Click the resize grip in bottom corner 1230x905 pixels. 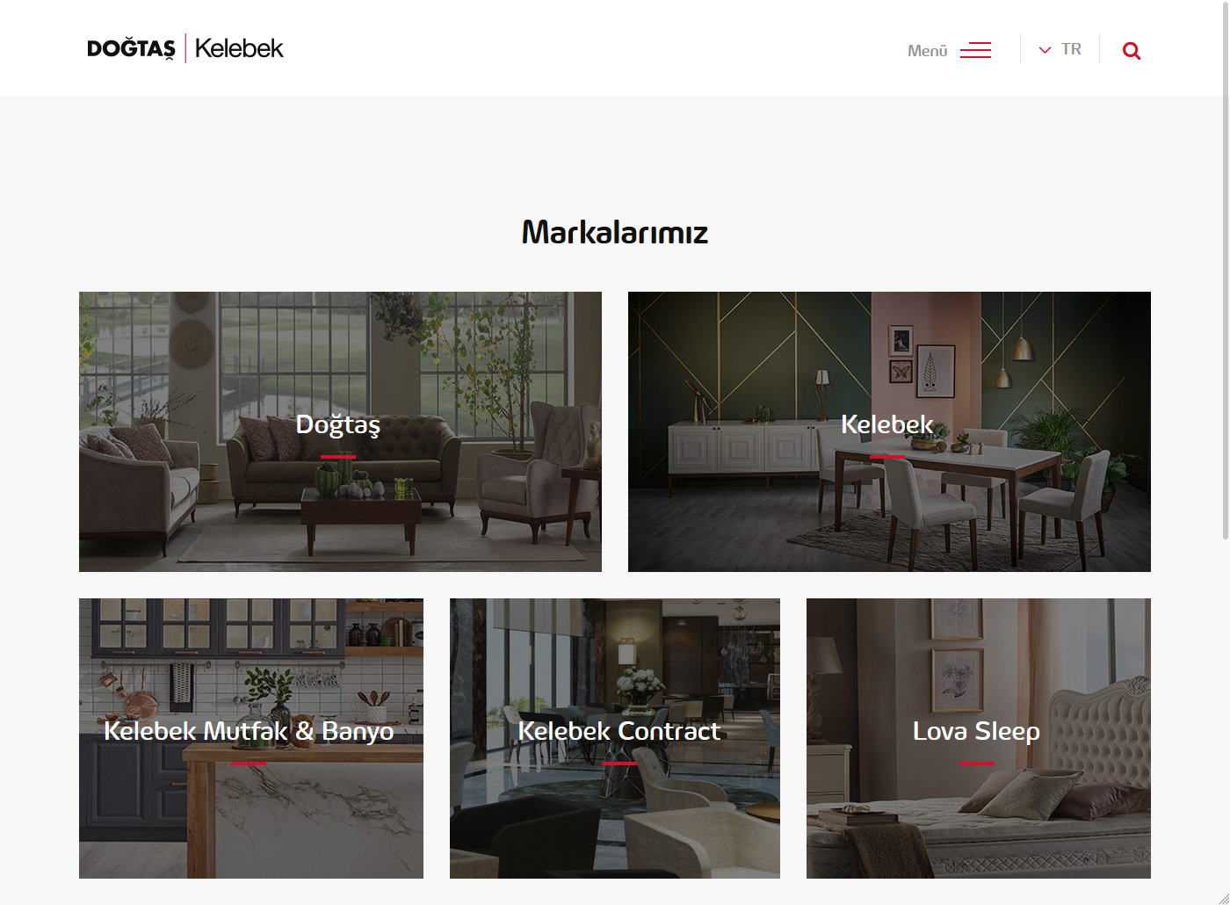click(1223, 898)
